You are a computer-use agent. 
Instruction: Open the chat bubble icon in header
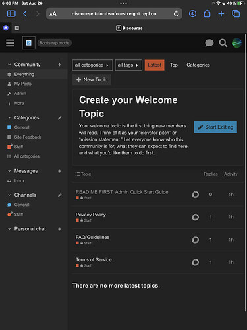209,43
